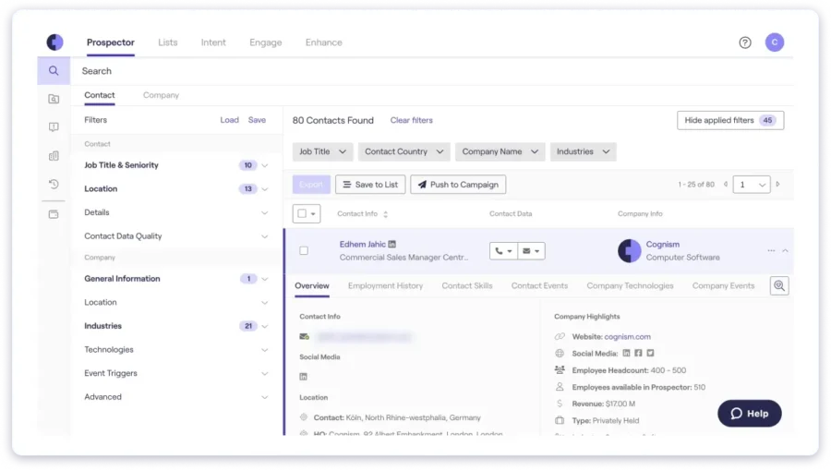Open the email dropdown for Edhem Jahic

pyautogui.click(x=531, y=251)
